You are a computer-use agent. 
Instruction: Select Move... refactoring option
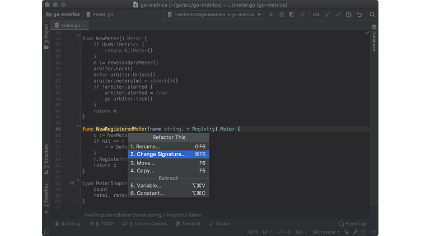tap(169, 163)
